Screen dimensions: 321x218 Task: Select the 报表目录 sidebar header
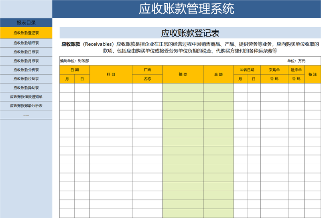pyautogui.click(x=26, y=23)
